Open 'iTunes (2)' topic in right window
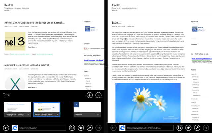Screen dimensions: 212x133 click(x=196, y=87)
